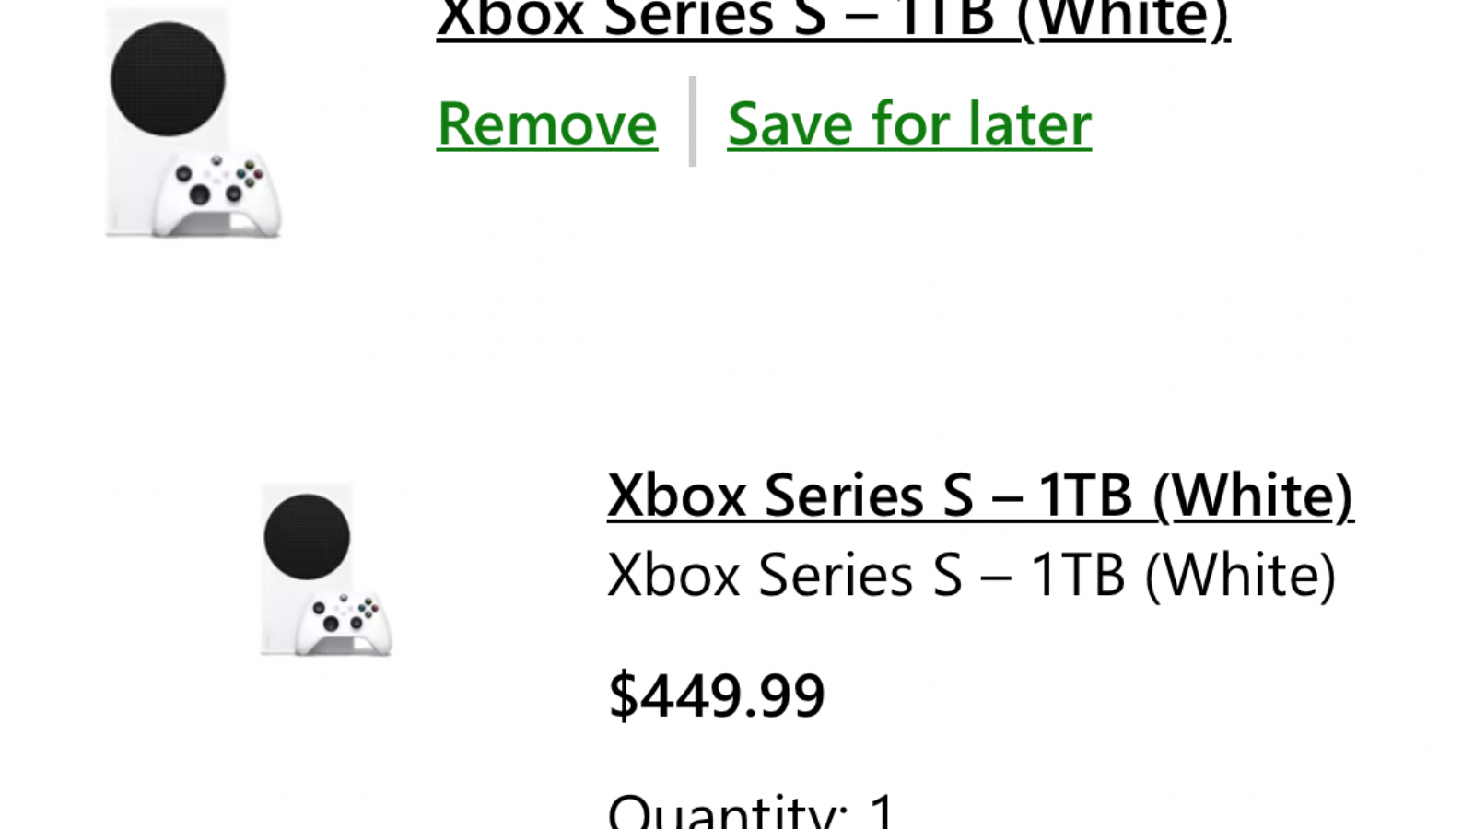
Task: Click the non-underlined Xbox Series S – 1TB (White) description
Action: pos(972,576)
